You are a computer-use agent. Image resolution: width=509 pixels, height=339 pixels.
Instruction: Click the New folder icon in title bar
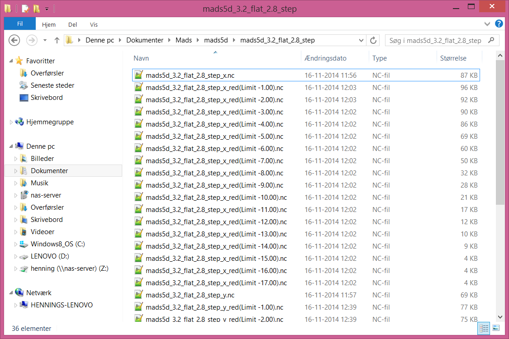(37, 9)
